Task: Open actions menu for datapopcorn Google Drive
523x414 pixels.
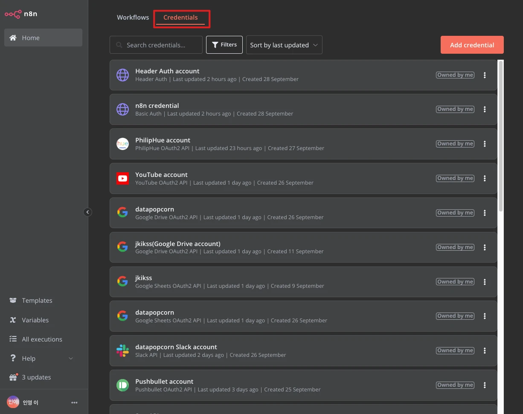Action: 485,213
